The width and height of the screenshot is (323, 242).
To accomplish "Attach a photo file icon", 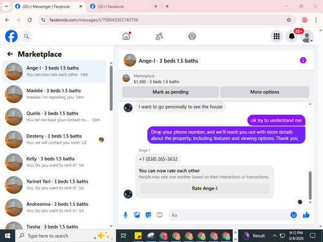I will [137, 215].
